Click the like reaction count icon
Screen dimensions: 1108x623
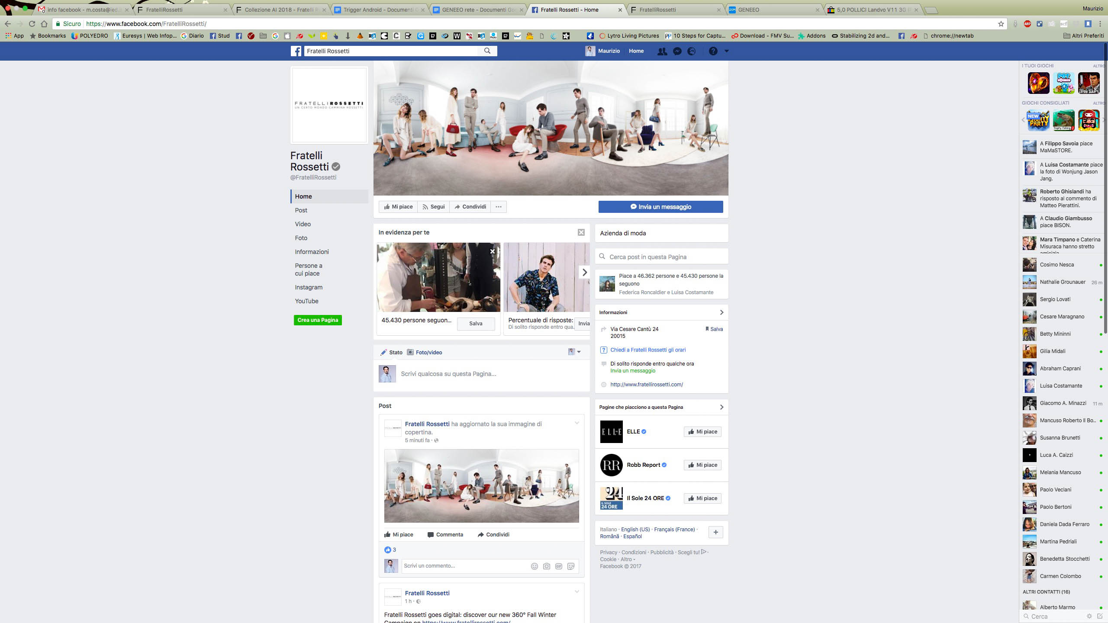coord(388,550)
